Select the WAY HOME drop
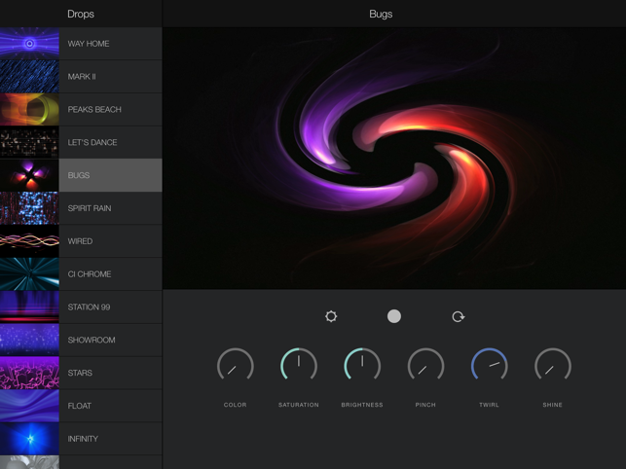This screenshot has height=469, width=626. pyautogui.click(x=81, y=44)
